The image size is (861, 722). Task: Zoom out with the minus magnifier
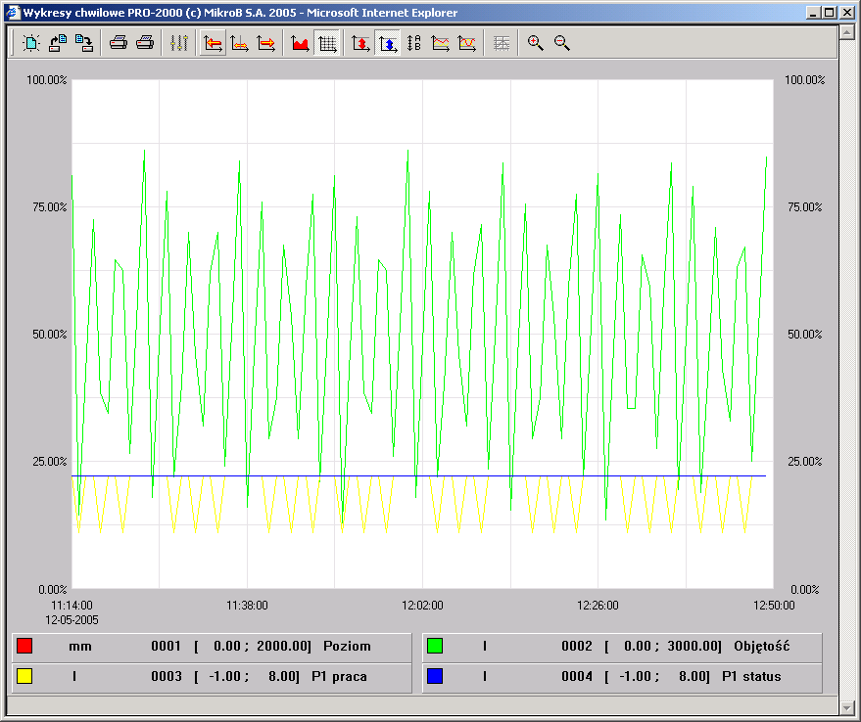tap(561, 43)
